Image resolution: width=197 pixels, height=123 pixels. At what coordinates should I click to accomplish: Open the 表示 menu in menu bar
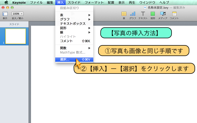[121, 2]
